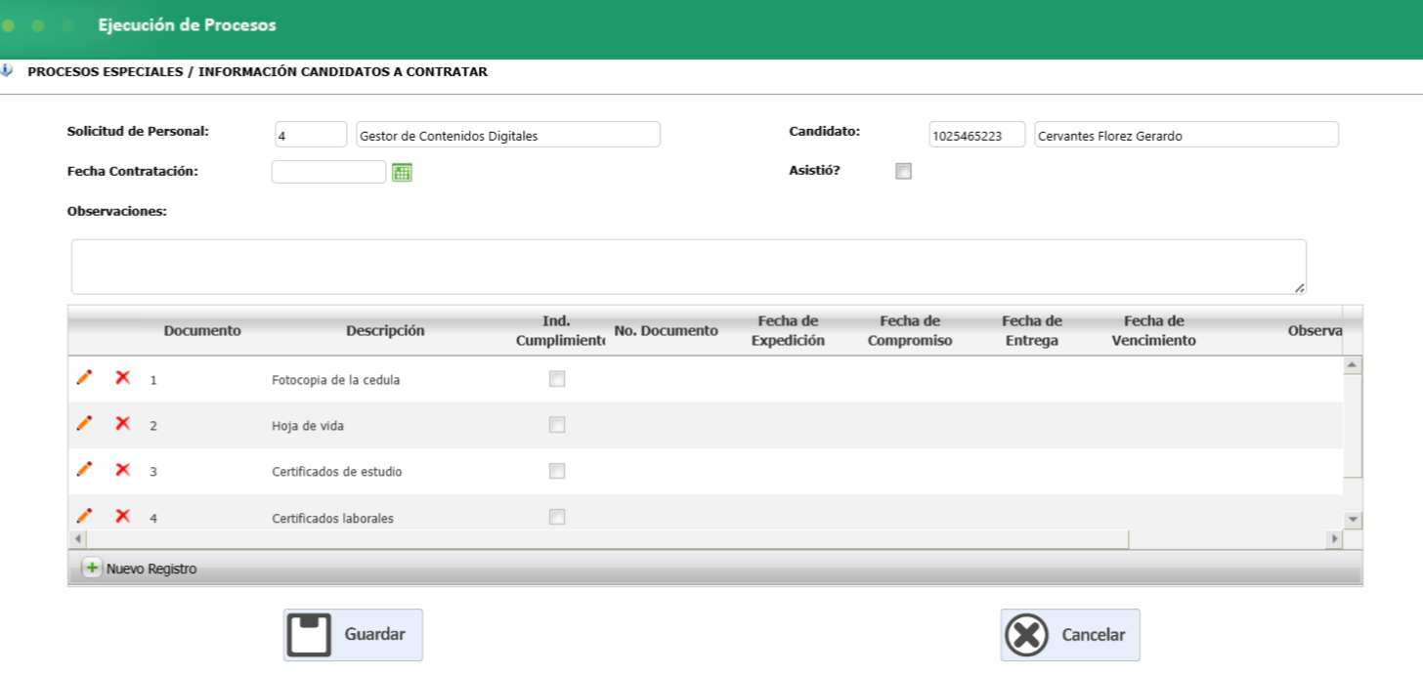The width and height of the screenshot is (1423, 675).
Task: Check compliance for Certificados laborales
Action: tap(557, 517)
